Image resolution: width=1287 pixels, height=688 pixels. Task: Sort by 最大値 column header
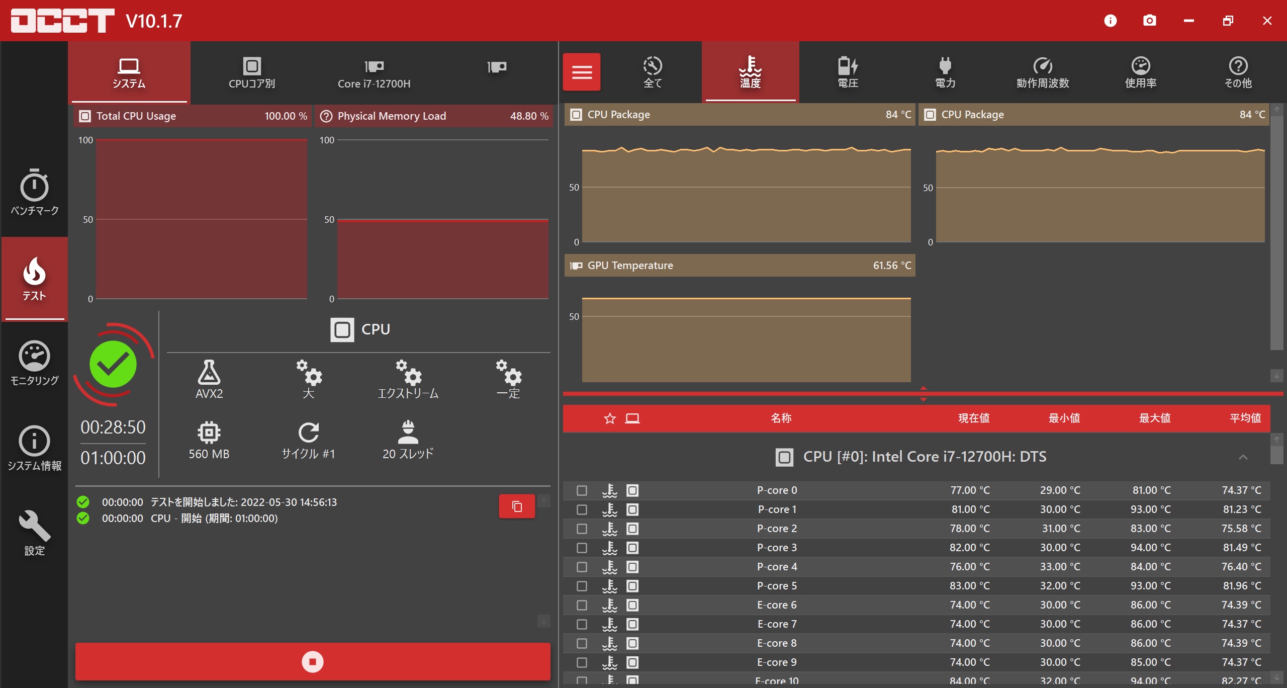[1154, 418]
